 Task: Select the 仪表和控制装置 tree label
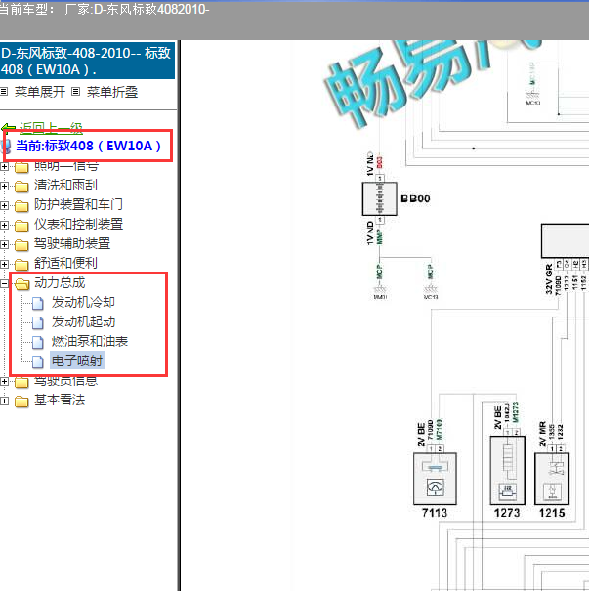tap(78, 224)
